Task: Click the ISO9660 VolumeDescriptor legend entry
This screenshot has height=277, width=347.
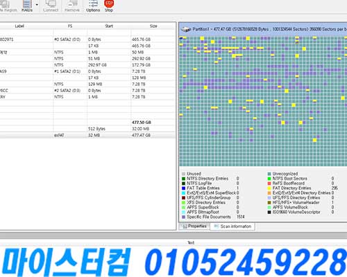Action: click(x=296, y=212)
